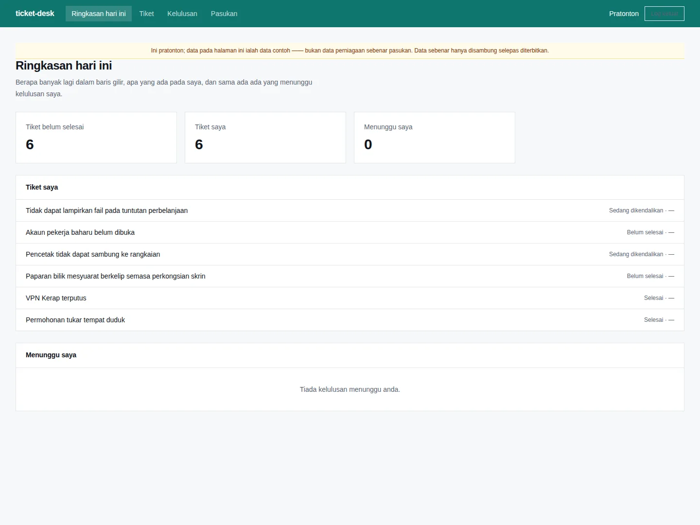This screenshot has width=700, height=525.
Task: Click Selesai status of VPN Kerap terputus
Action: point(659,298)
